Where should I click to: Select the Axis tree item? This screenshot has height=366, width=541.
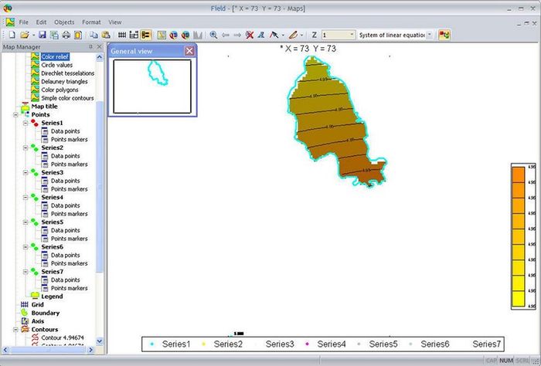point(38,321)
